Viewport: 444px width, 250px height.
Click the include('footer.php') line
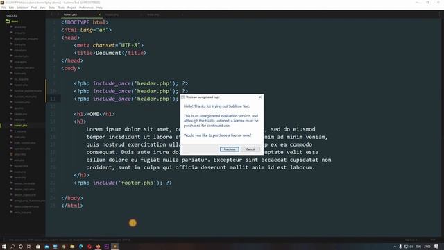click(123, 183)
